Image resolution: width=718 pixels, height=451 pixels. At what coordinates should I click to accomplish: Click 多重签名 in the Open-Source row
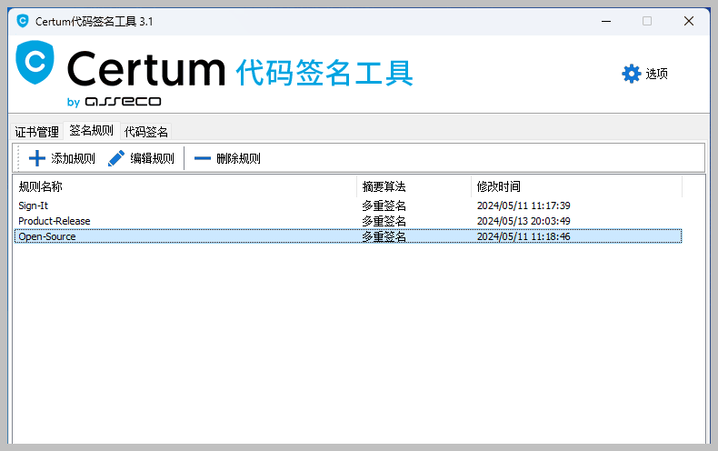tap(384, 236)
